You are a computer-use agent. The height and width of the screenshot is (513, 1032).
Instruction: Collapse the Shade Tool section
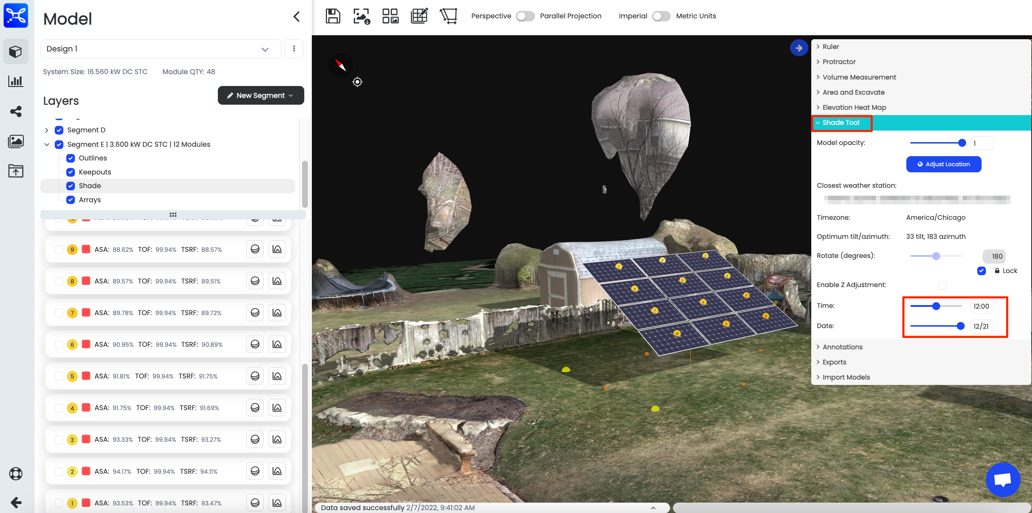pyautogui.click(x=921, y=122)
